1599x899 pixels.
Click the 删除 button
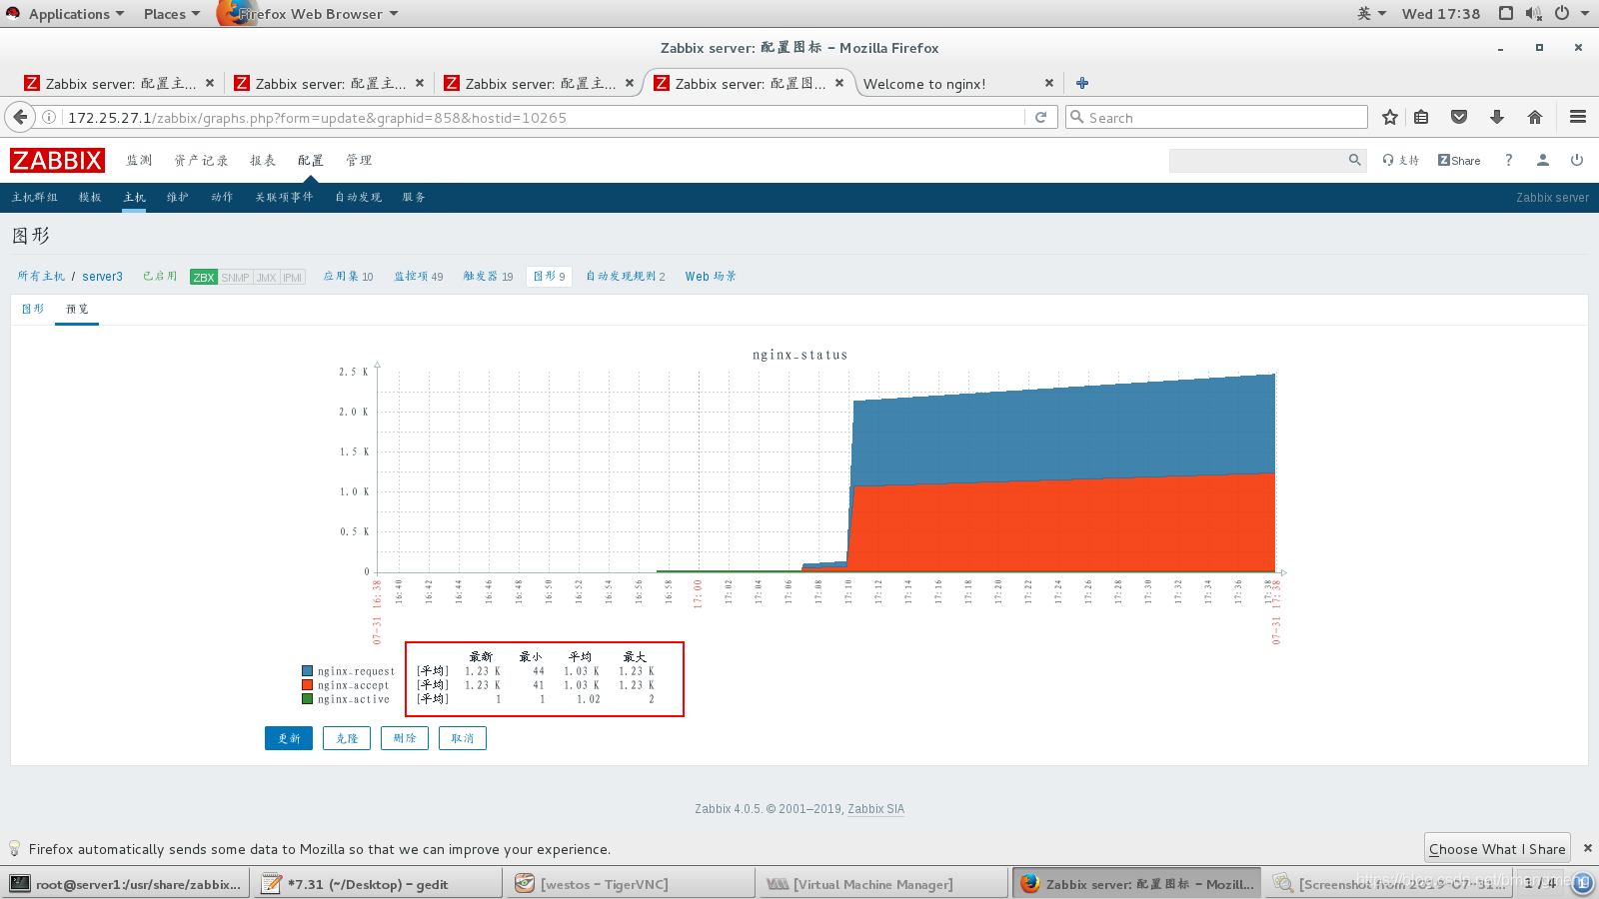tap(405, 738)
